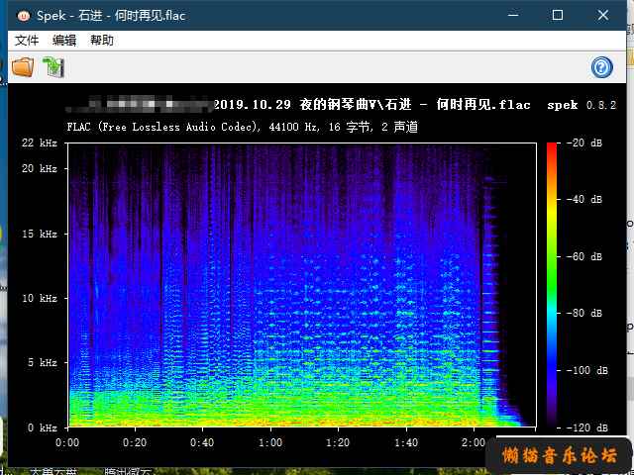Click the 1:40 time label
The height and width of the screenshot is (475, 634).
click(405, 442)
